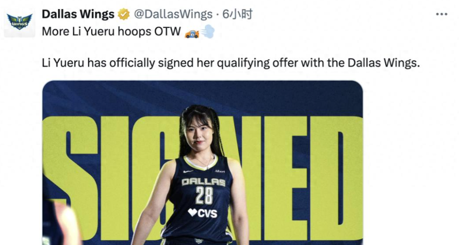This screenshot has width=459, height=245.
Task: Click the blurred object at image's lower-left
Action: (60, 222)
